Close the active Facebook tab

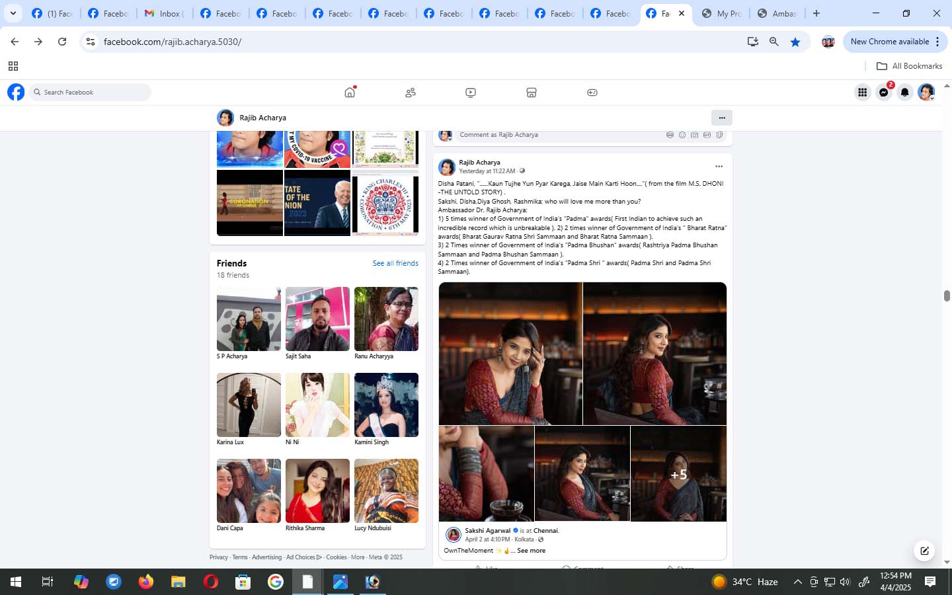[x=682, y=13]
